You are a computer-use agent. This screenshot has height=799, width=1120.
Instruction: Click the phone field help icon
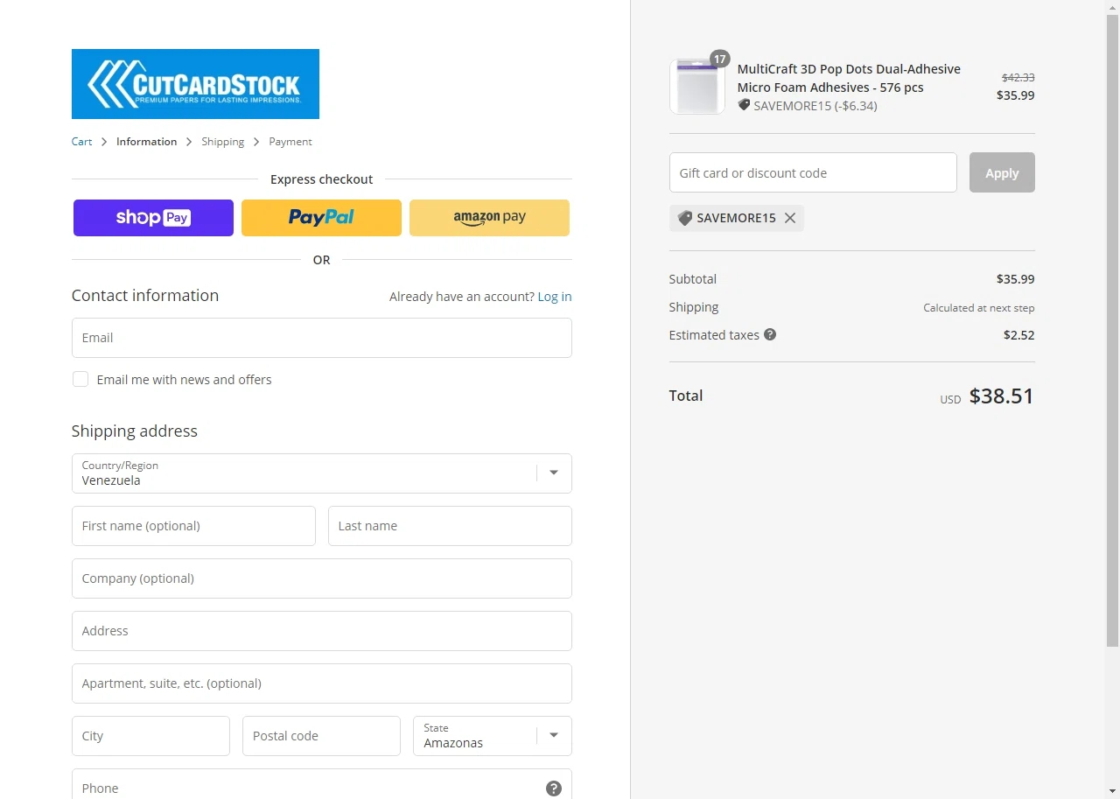[553, 788]
